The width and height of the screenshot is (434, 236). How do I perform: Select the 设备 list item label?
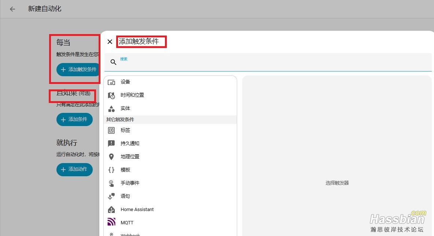[x=125, y=82]
